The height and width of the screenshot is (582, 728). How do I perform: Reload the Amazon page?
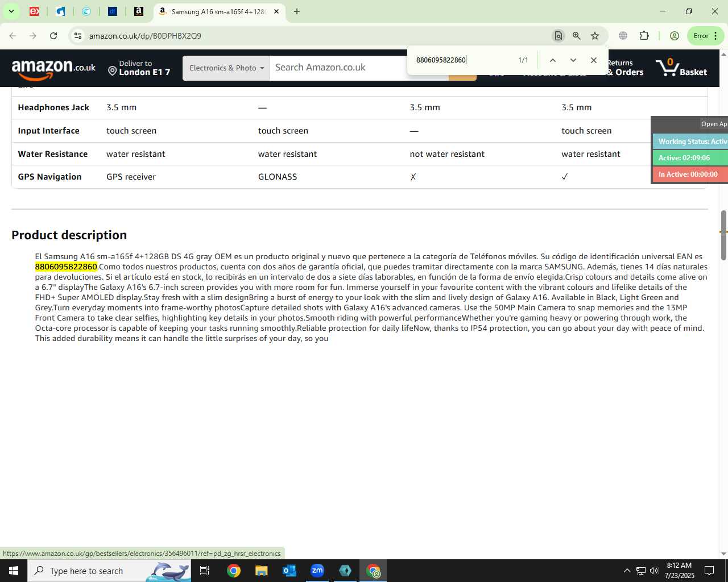53,36
